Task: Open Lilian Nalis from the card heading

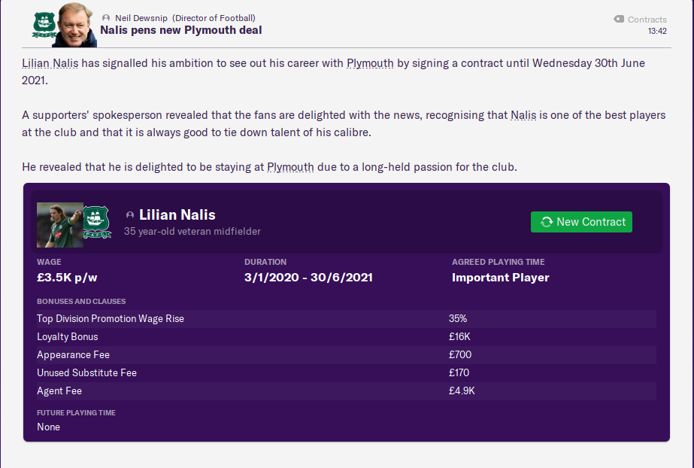Action: 177,216
